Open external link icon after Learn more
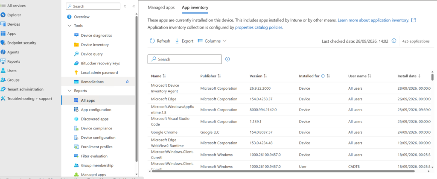 (414, 20)
